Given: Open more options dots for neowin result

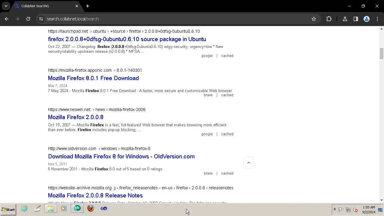Looking at the screenshot, I should pos(217,134).
